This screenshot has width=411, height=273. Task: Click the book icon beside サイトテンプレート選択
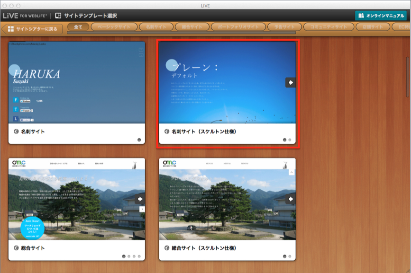[58, 16]
